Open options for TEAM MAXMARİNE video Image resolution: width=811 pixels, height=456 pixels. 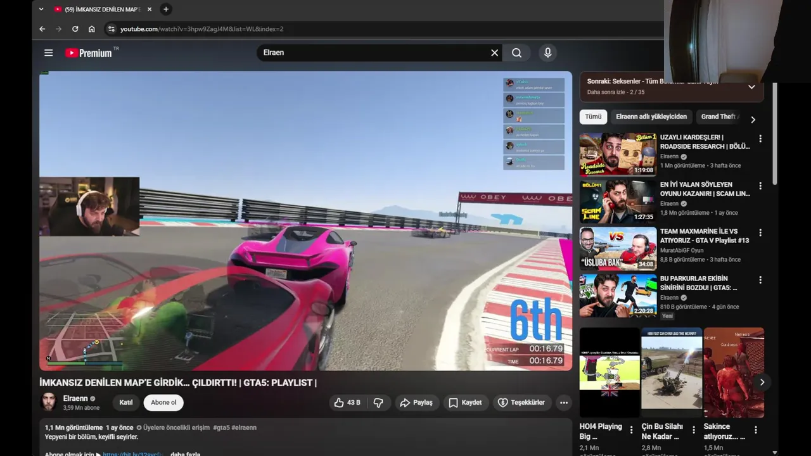point(760,233)
